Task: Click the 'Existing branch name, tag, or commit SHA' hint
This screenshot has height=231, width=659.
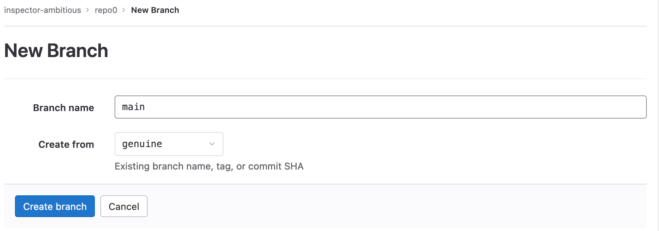Action: [209, 166]
